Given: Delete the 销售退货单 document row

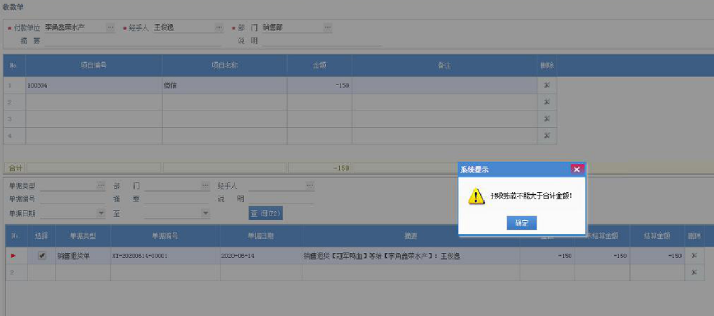Looking at the screenshot, I should pos(694,256).
